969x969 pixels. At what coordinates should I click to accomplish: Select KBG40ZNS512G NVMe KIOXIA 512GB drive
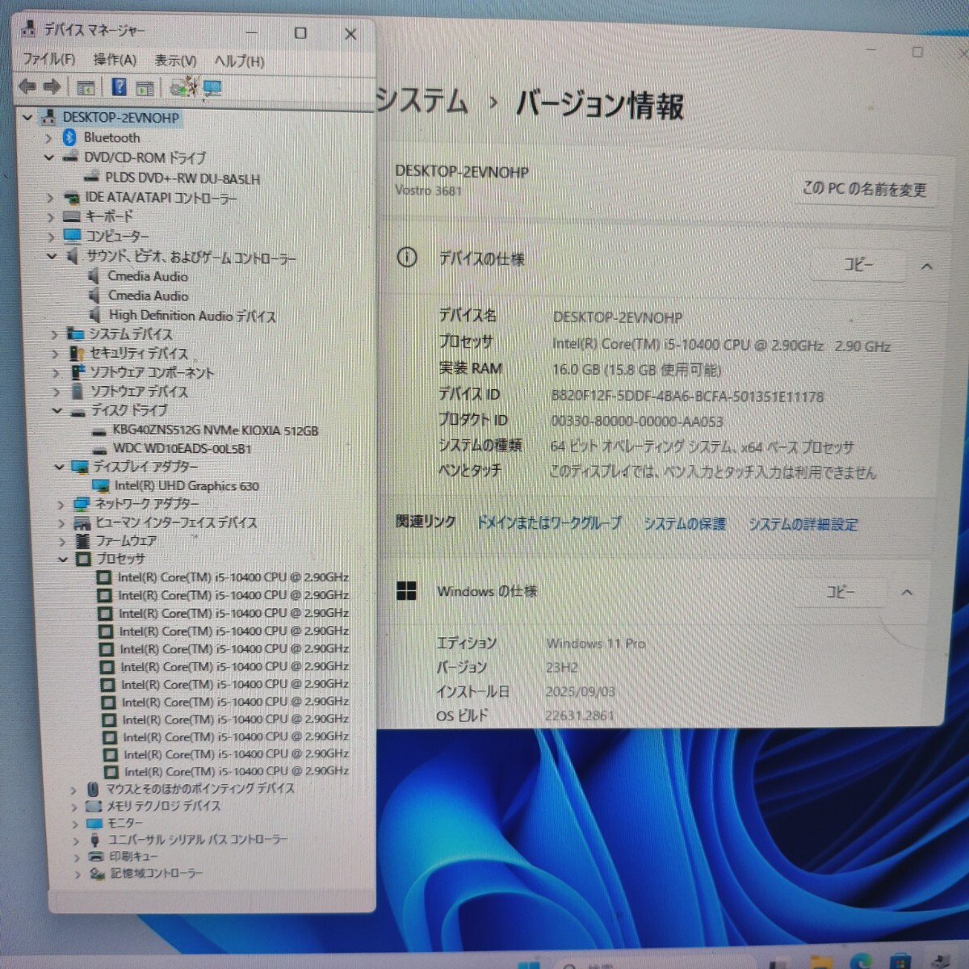(215, 430)
